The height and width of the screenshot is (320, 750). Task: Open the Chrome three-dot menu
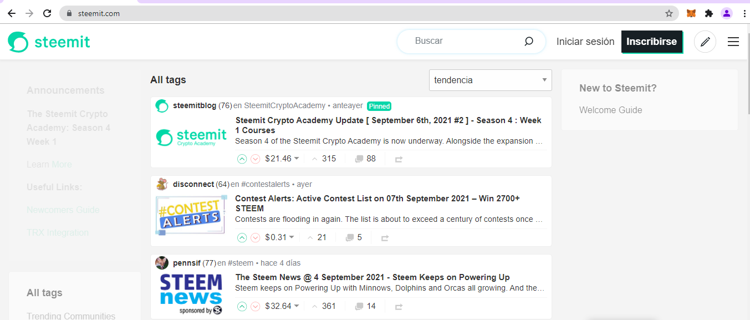click(744, 13)
